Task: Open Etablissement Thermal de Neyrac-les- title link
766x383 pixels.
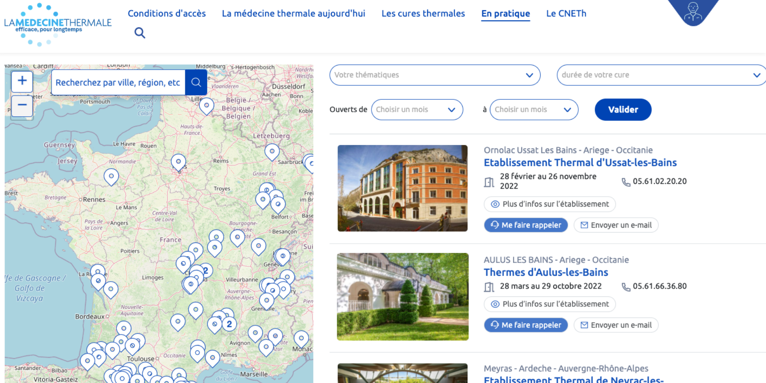Action: click(574, 379)
